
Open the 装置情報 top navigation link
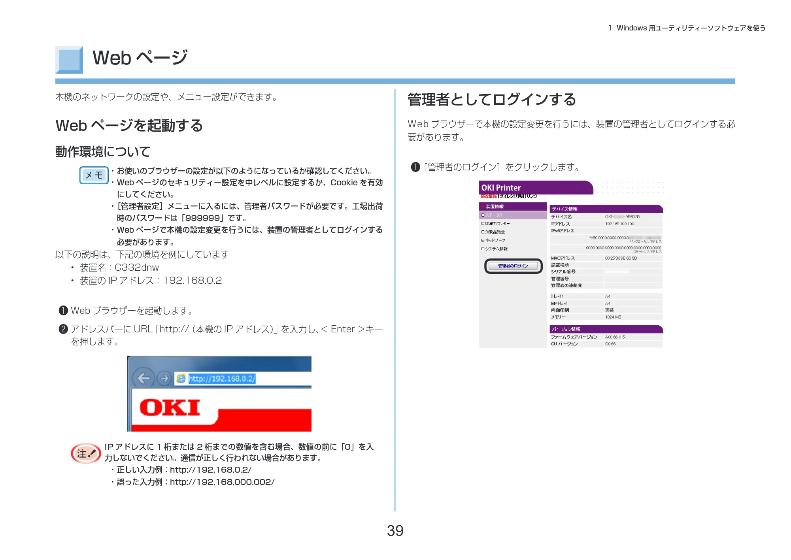pyautogui.click(x=488, y=196)
